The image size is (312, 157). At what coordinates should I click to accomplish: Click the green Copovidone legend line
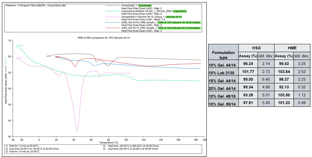point(113,11)
